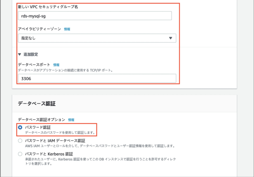Image resolution: width=254 pixels, height=177 pixels.
Task: Select パスワードと Kerberos 認証 option
Action: pyautogui.click(x=20, y=154)
